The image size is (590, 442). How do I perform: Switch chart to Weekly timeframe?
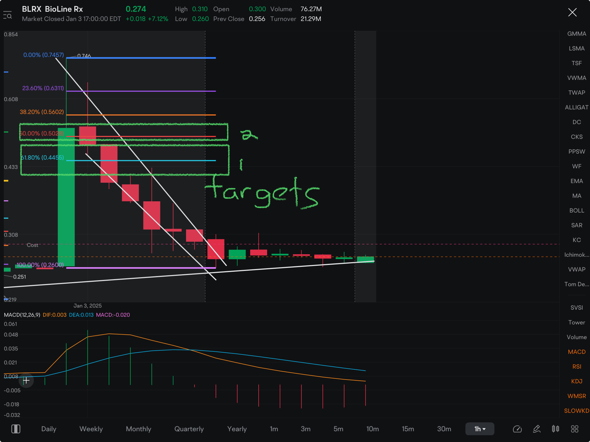pos(91,429)
